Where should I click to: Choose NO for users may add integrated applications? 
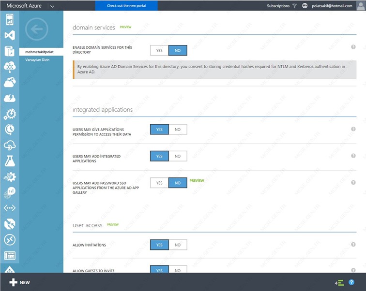178,156
